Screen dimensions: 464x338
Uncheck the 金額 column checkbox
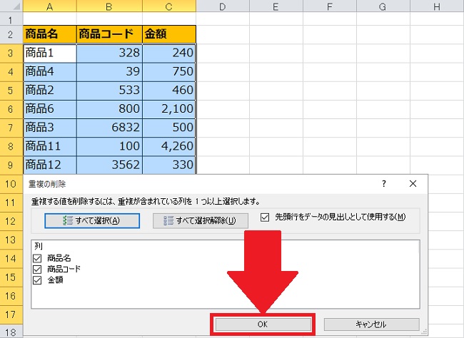(x=37, y=280)
